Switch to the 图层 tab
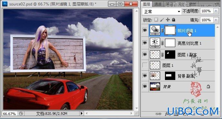Viewport: 222px width, 119px height. (x=147, y=4)
